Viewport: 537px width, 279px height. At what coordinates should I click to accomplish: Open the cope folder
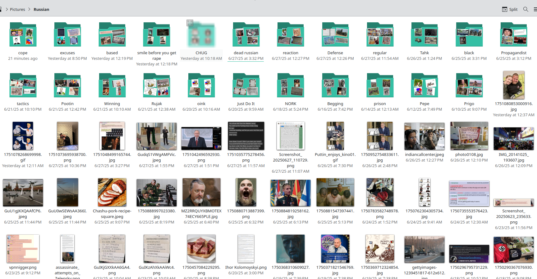[x=23, y=34]
